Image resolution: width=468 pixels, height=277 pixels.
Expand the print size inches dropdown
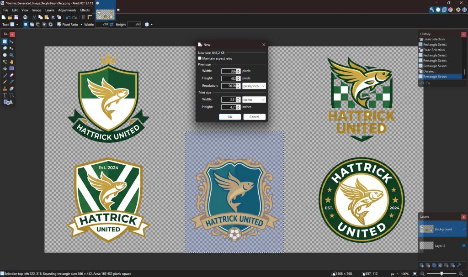pyautogui.click(x=254, y=99)
